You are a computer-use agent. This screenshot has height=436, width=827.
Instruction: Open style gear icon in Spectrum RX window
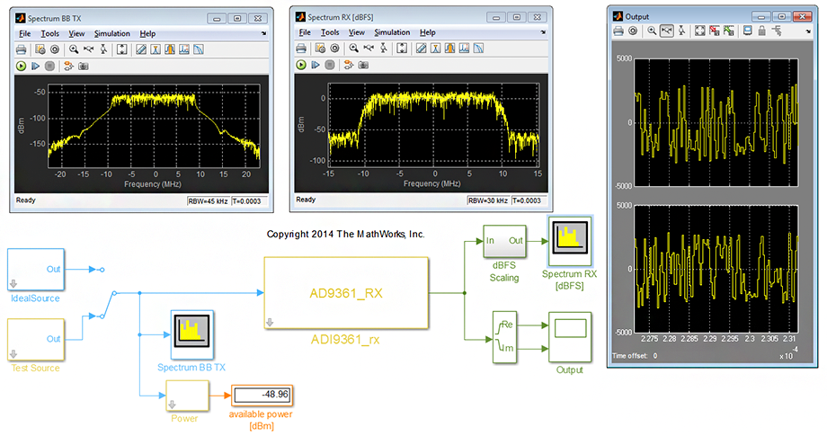[x=334, y=49]
